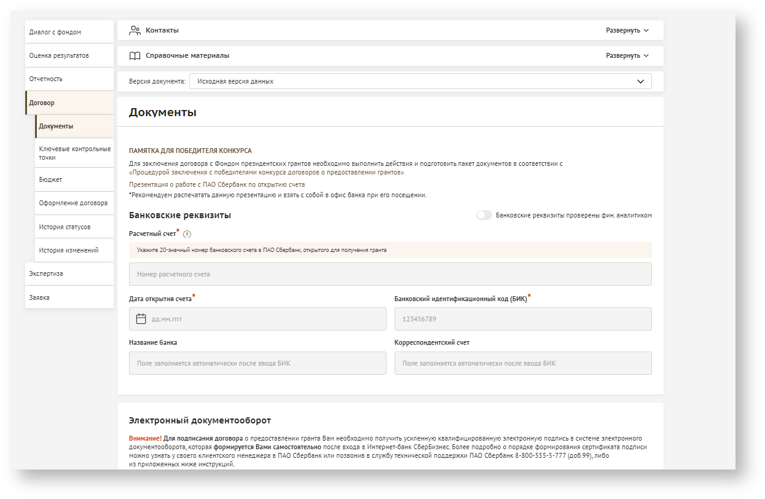Open История статусов in sidebar
Screen dimensions: 765x499
point(65,227)
